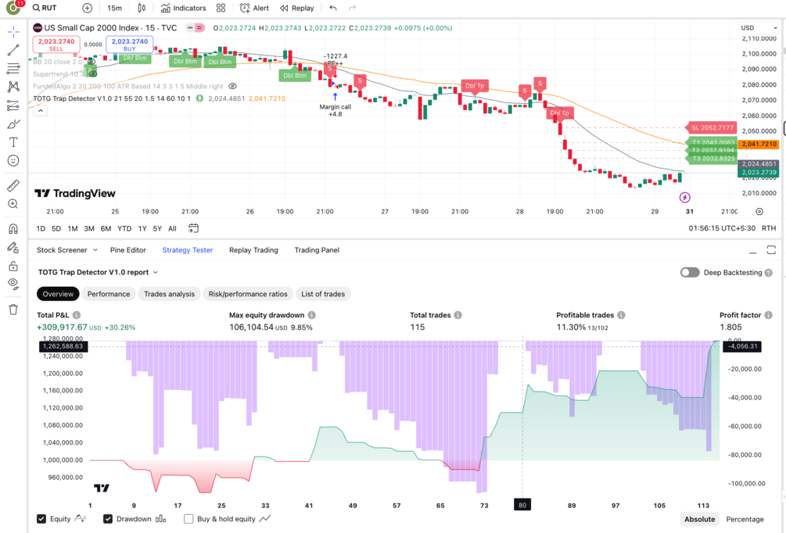This screenshot has height=533, width=786.
Task: Open the chart price scale settings gear
Action: click(759, 212)
